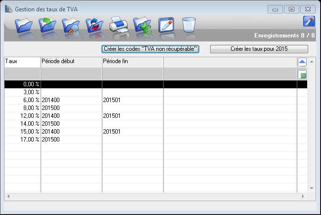Click 201500 start period in 17,00 % row

coord(50,140)
